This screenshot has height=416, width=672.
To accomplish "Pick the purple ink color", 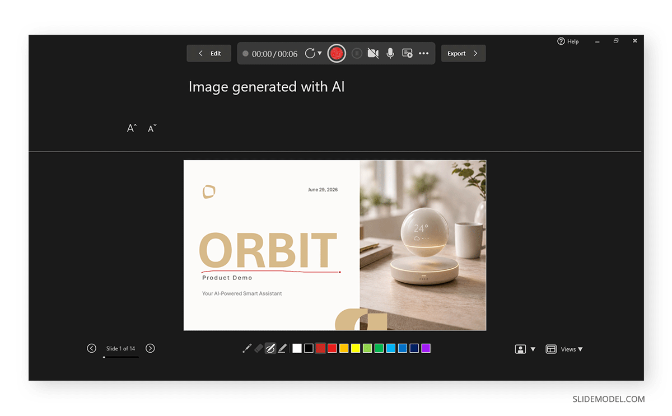I will coord(426,348).
